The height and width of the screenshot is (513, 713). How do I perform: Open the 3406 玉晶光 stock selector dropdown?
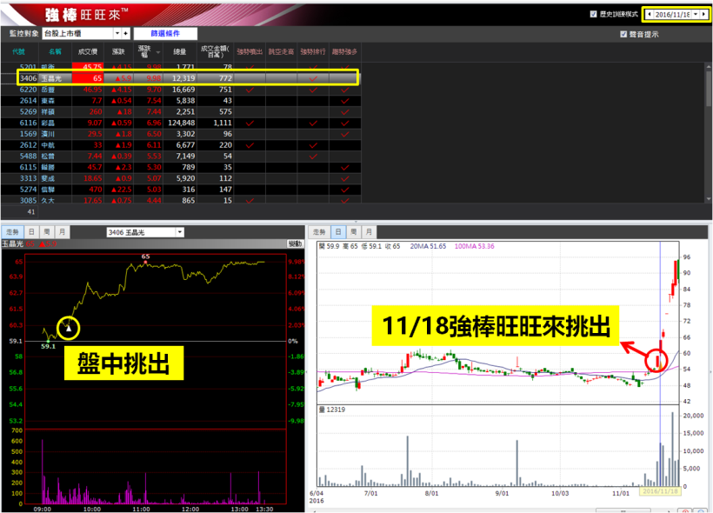click(x=180, y=232)
